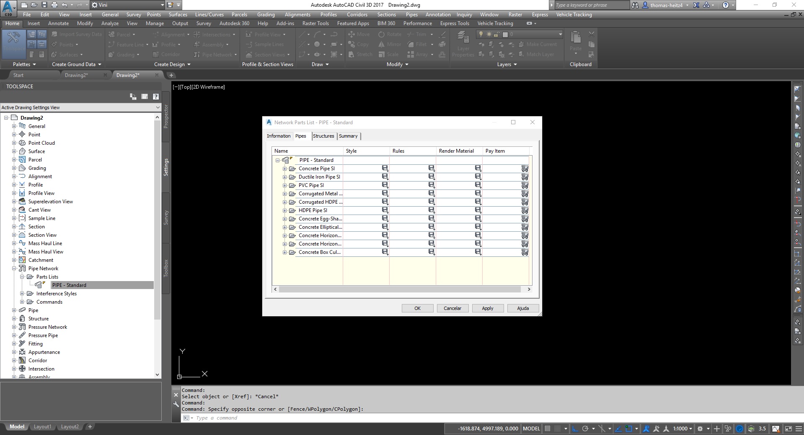Click the Help question mark icon in Toolspace
The image size is (804, 435).
[x=156, y=97]
